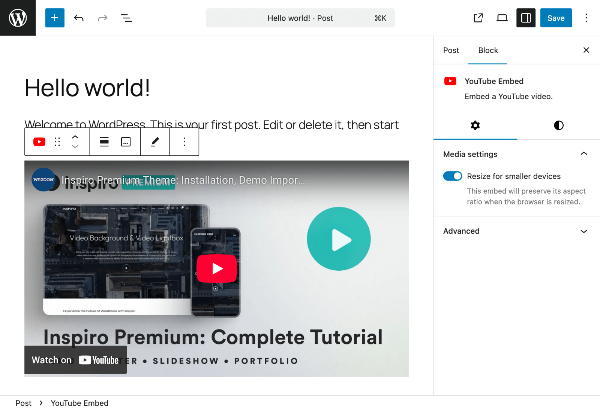Screen dimensions: 600x410
Task: Play the embedded YouTube video
Action: 217,268
